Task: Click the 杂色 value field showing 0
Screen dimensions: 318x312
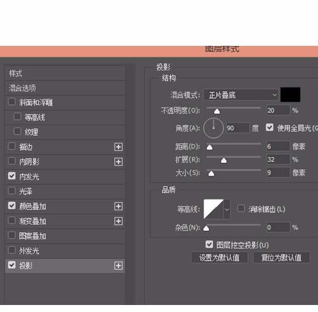Action: [278, 227]
